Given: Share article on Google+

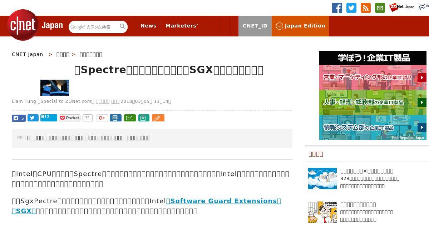Looking at the screenshot, I should (102, 118).
